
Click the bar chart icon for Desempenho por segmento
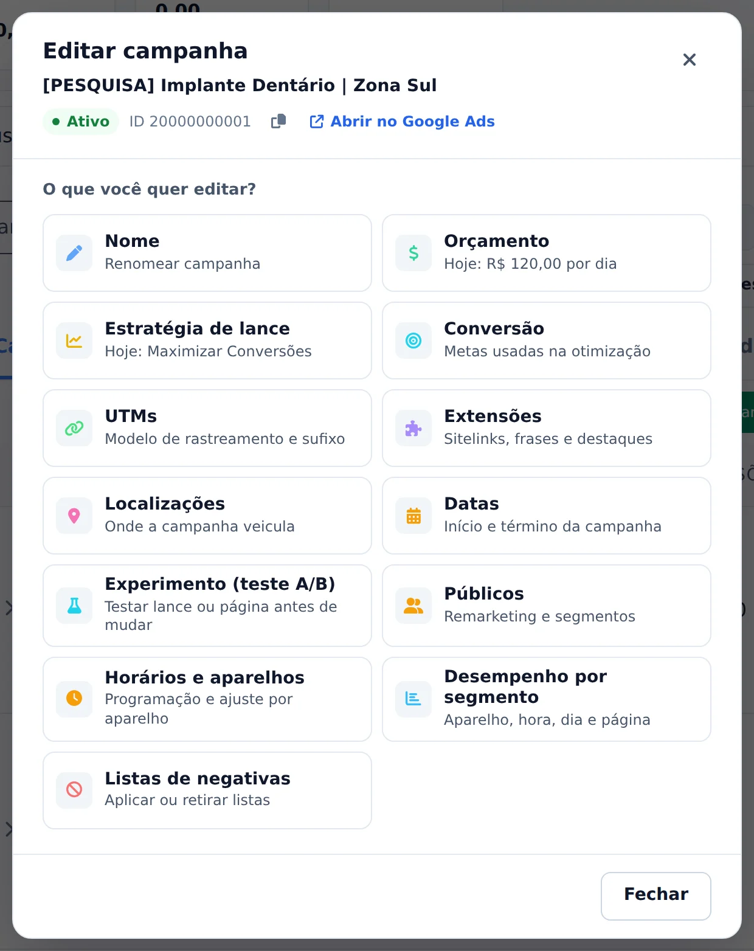pyautogui.click(x=413, y=699)
